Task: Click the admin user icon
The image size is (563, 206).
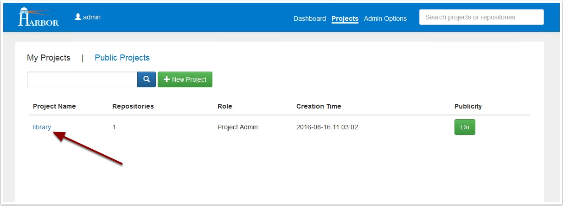Action: 78,17
